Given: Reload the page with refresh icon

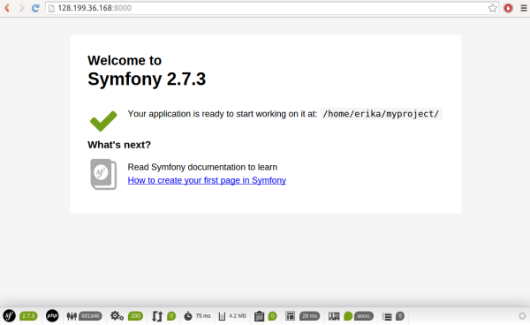Looking at the screenshot, I should pyautogui.click(x=35, y=8).
